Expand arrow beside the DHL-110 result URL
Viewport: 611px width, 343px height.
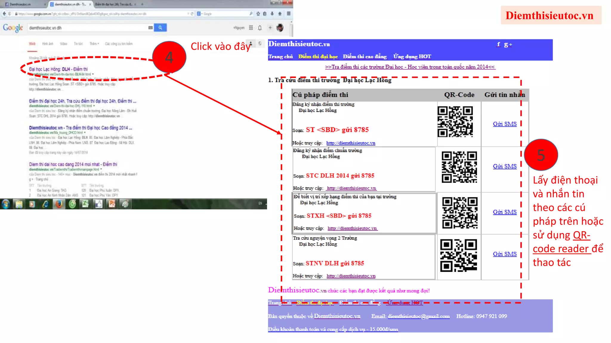click(94, 106)
